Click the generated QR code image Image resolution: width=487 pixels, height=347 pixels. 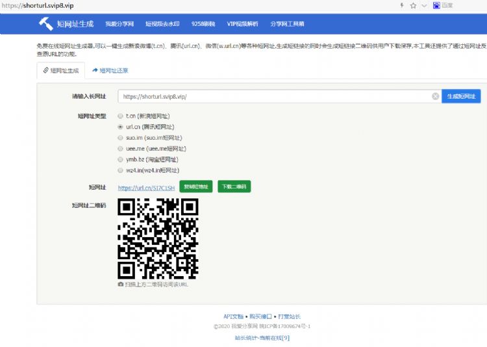[158, 238]
